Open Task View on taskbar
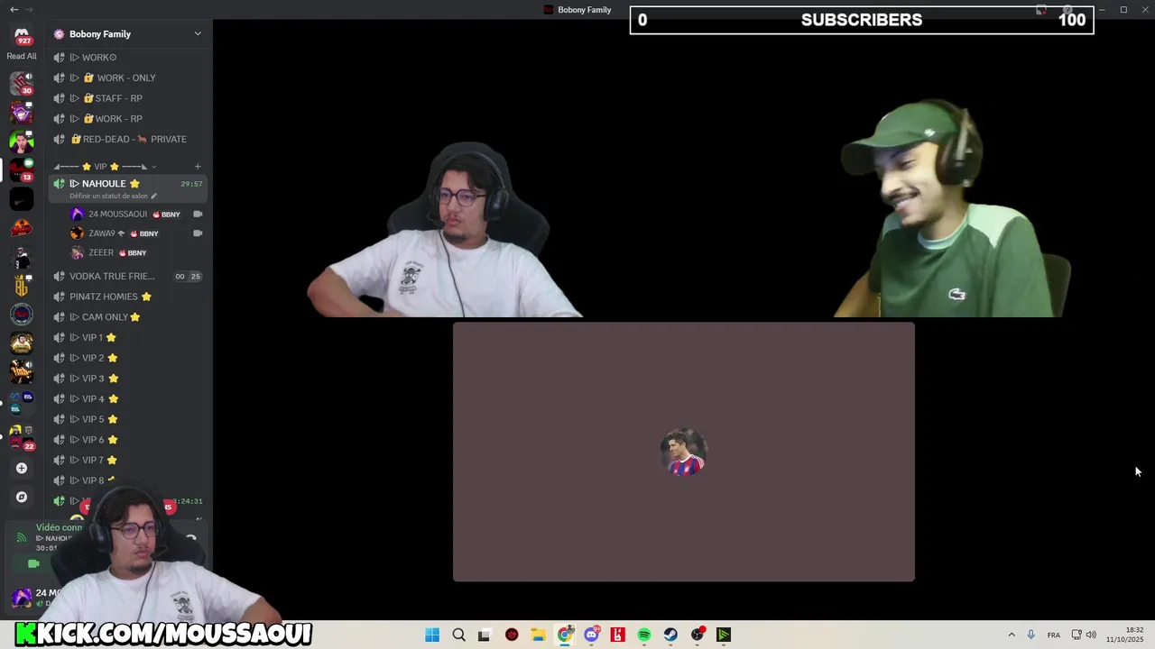The height and width of the screenshot is (649, 1155). tap(485, 635)
